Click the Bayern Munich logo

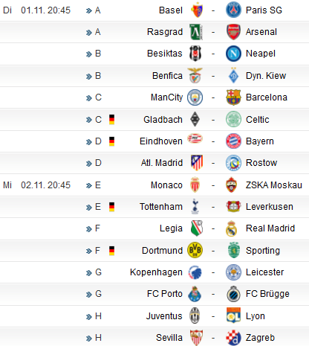click(233, 141)
